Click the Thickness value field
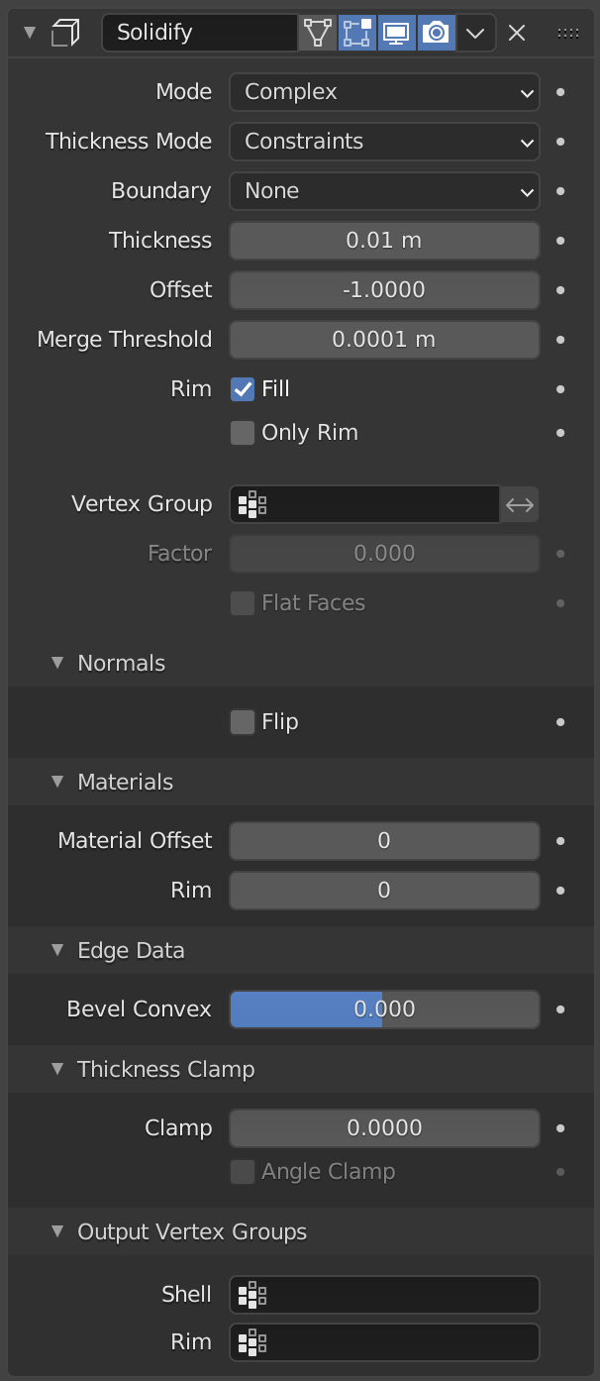Image resolution: width=600 pixels, height=1381 pixels. pyautogui.click(x=384, y=241)
